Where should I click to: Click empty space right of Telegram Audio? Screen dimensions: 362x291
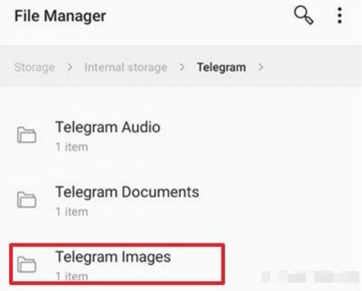point(261,135)
